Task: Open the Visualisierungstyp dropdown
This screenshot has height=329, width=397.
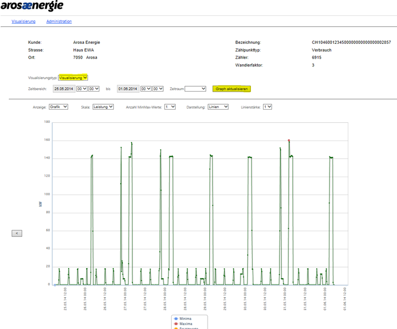Action: tap(73, 78)
